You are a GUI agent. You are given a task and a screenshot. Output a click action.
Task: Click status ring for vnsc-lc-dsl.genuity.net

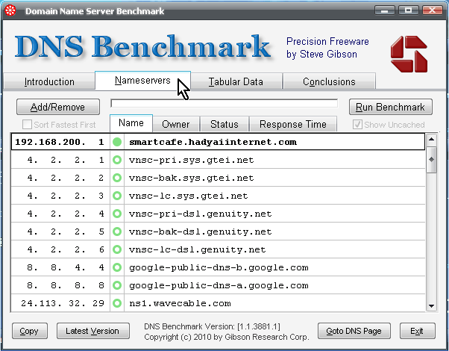(117, 249)
